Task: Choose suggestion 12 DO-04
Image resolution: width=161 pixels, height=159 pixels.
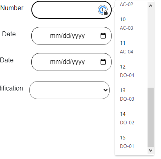Action: pyautogui.click(x=131, y=71)
